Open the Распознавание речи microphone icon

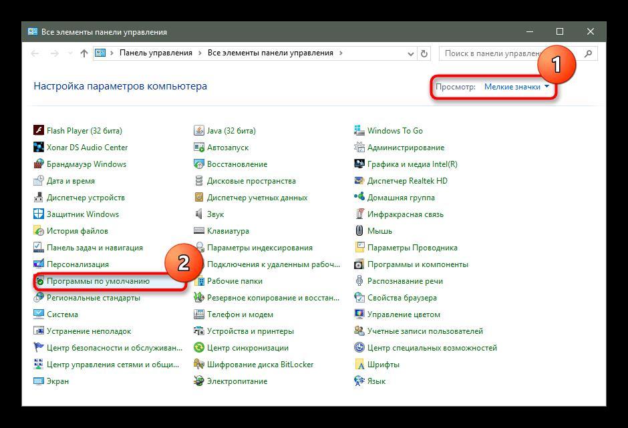(x=359, y=281)
